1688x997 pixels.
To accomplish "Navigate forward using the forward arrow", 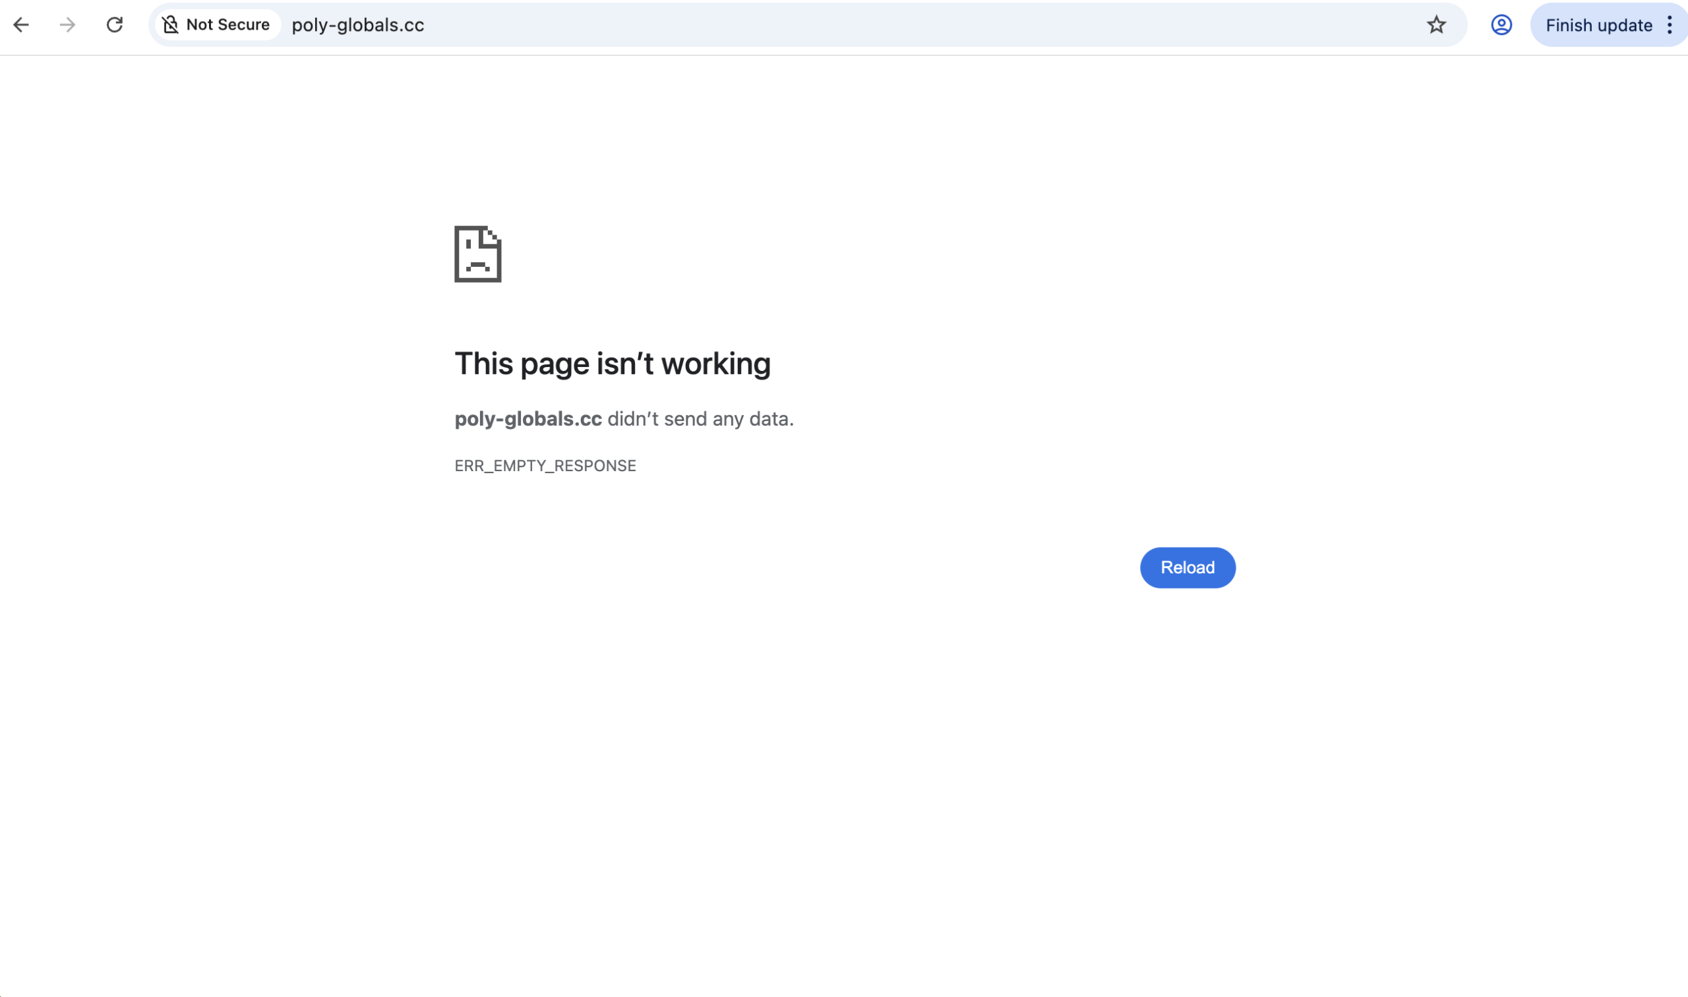I will point(67,25).
